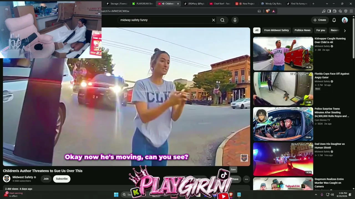Open the Human Shield video thumbnail
355x199 pixels.
point(283,159)
